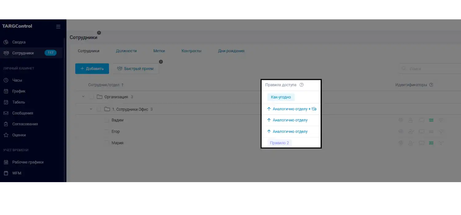Click the help icon beside the Сотрудники page title
Viewport: 461px width, 215px height.
[x=99, y=33]
